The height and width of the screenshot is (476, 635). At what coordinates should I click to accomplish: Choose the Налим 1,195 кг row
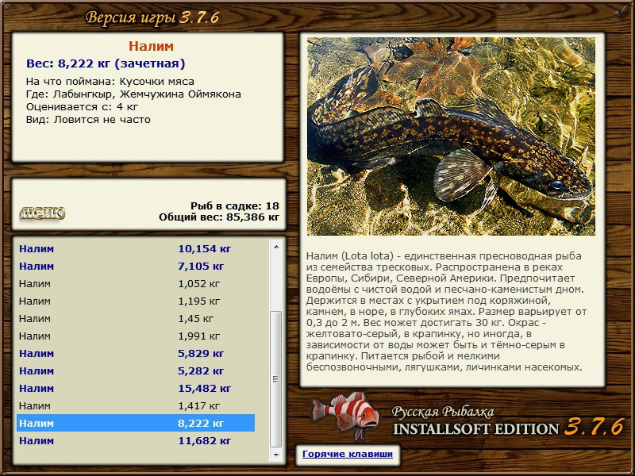(135, 301)
